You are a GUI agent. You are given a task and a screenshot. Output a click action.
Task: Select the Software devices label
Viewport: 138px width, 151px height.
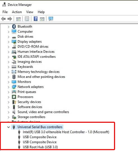pos(30,107)
